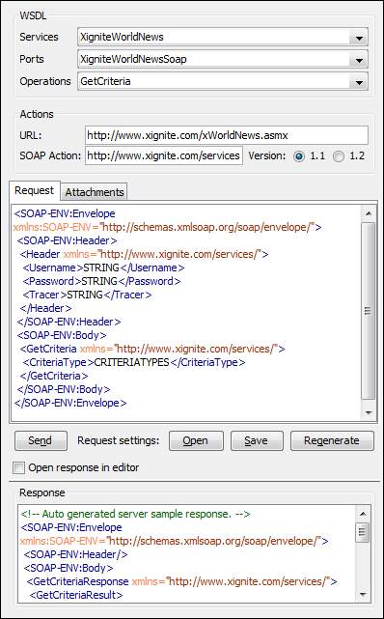
Task: Toggle Open response in editor checkbox
Action: pyautogui.click(x=18, y=468)
